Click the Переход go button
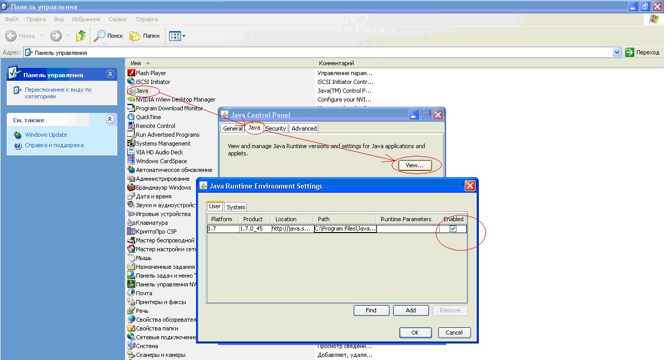This screenshot has width=667, height=360. [642, 52]
